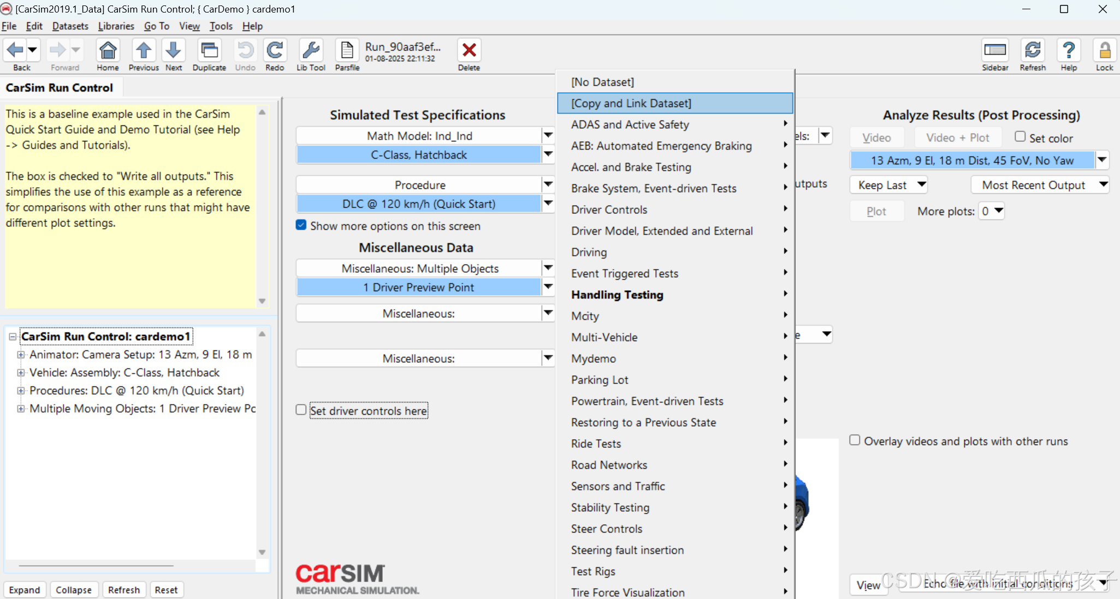
Task: Expand Vehicle: Assembly tree node
Action: (21, 373)
